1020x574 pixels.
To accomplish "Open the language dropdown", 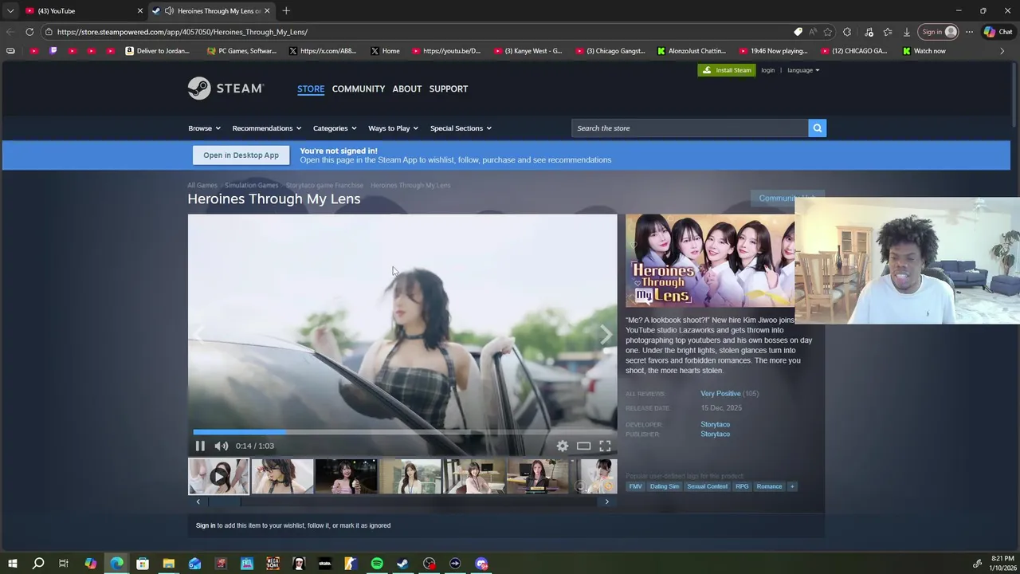I will tap(803, 70).
